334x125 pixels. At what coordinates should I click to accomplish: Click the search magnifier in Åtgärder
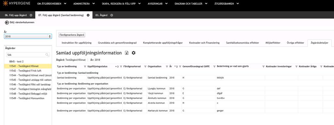point(47,55)
